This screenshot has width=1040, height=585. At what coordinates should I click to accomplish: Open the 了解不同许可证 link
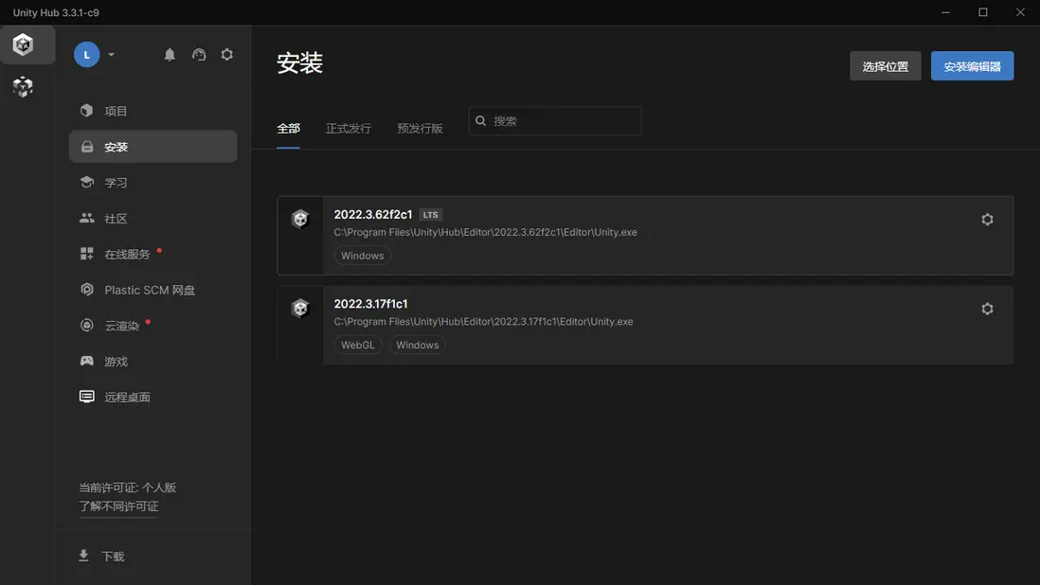coord(118,506)
